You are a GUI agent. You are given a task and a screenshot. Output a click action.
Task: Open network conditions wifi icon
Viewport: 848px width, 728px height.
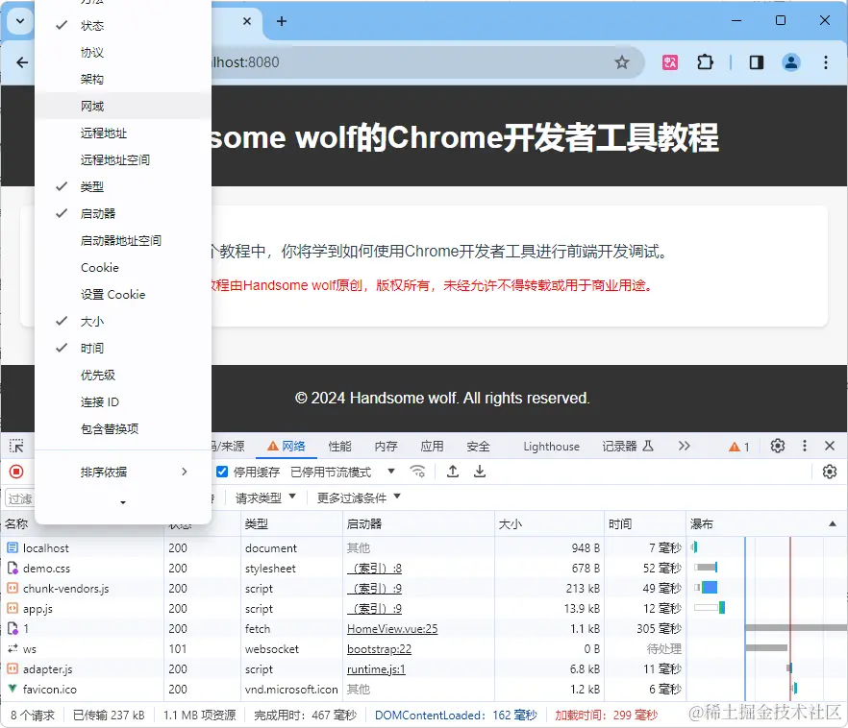coord(417,472)
